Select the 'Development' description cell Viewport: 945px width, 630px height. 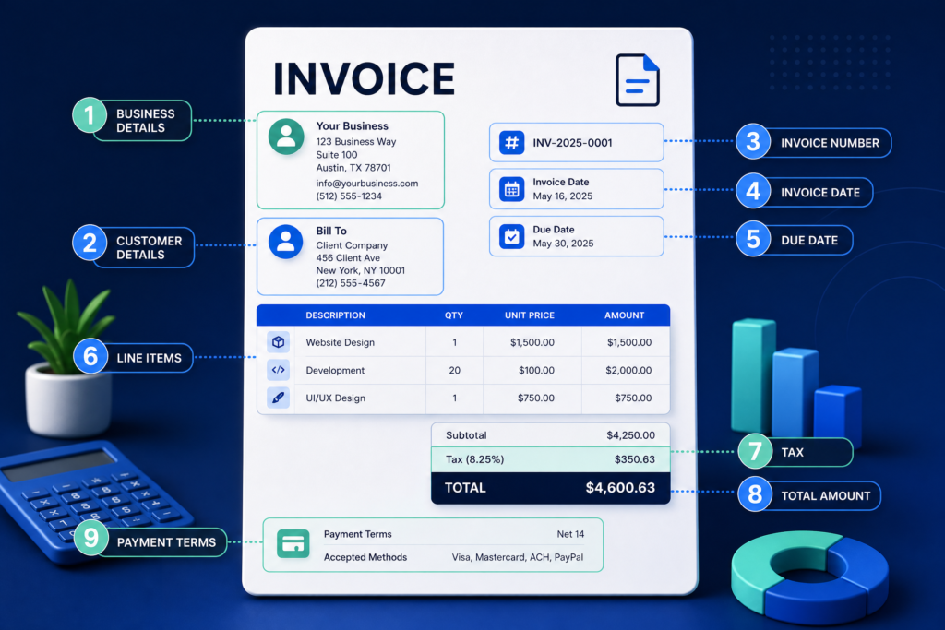pyautogui.click(x=335, y=371)
